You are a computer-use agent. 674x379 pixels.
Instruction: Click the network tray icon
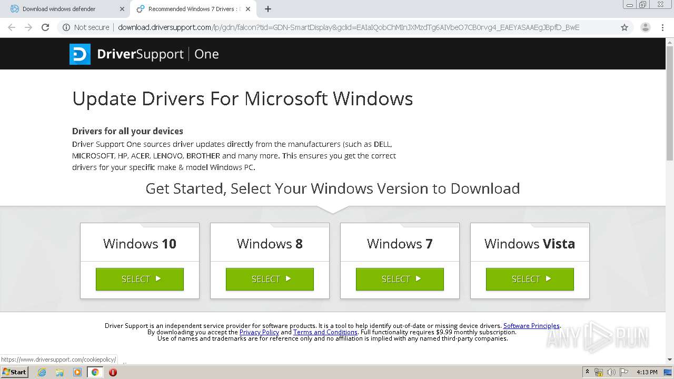click(x=599, y=372)
